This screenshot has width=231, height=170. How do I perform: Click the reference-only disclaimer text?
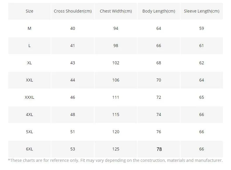pyautogui.click(x=115, y=160)
